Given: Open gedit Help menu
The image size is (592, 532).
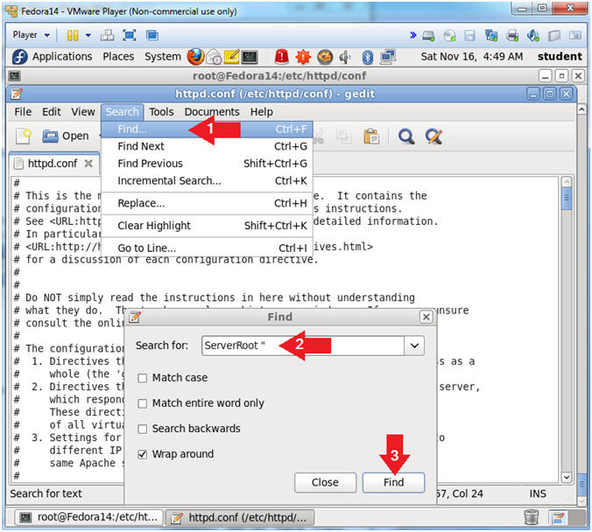Looking at the screenshot, I should [x=261, y=112].
